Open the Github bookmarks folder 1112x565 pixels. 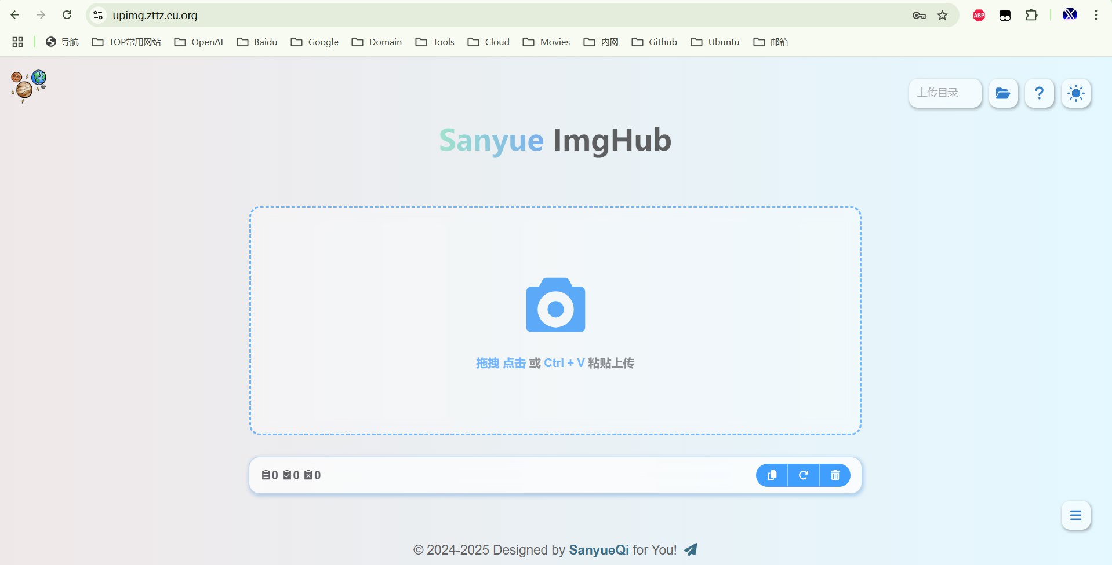coord(655,42)
